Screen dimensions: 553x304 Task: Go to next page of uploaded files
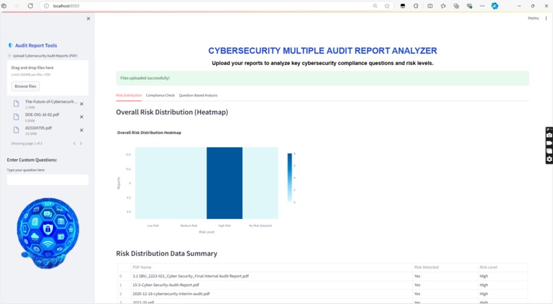(x=81, y=143)
